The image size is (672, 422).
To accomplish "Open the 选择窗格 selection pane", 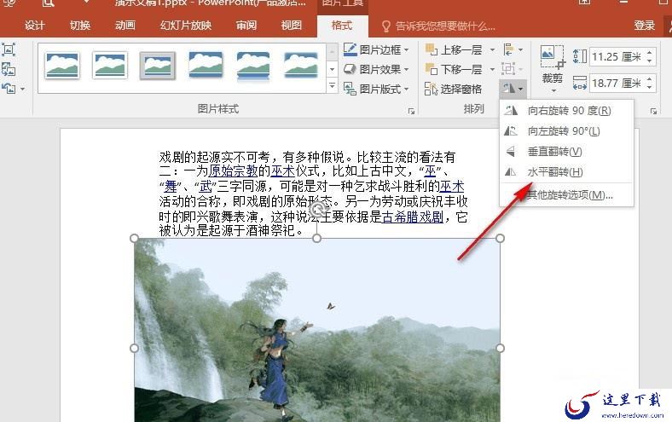I will (453, 89).
